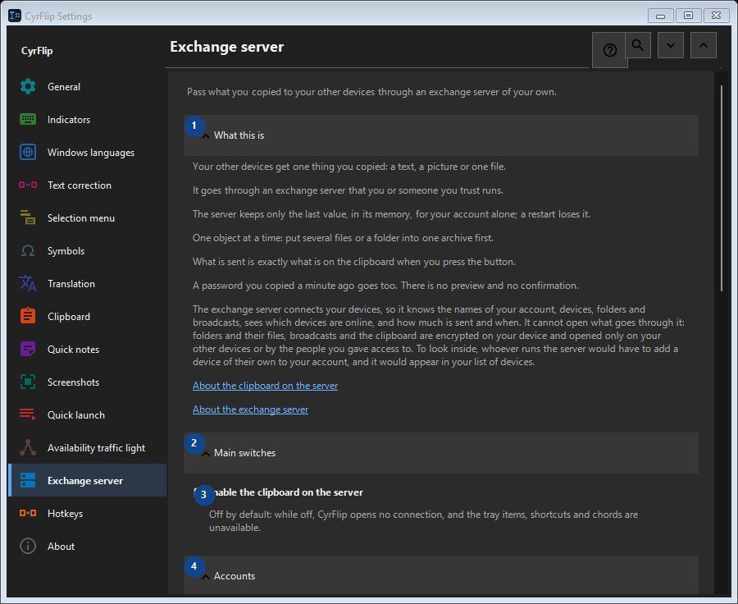Screen dimensions: 738x604
Task: Click the "Exchange server" page heading
Action: (226, 47)
